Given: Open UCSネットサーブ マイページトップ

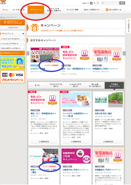Looking at the screenshot, I should (13, 22).
